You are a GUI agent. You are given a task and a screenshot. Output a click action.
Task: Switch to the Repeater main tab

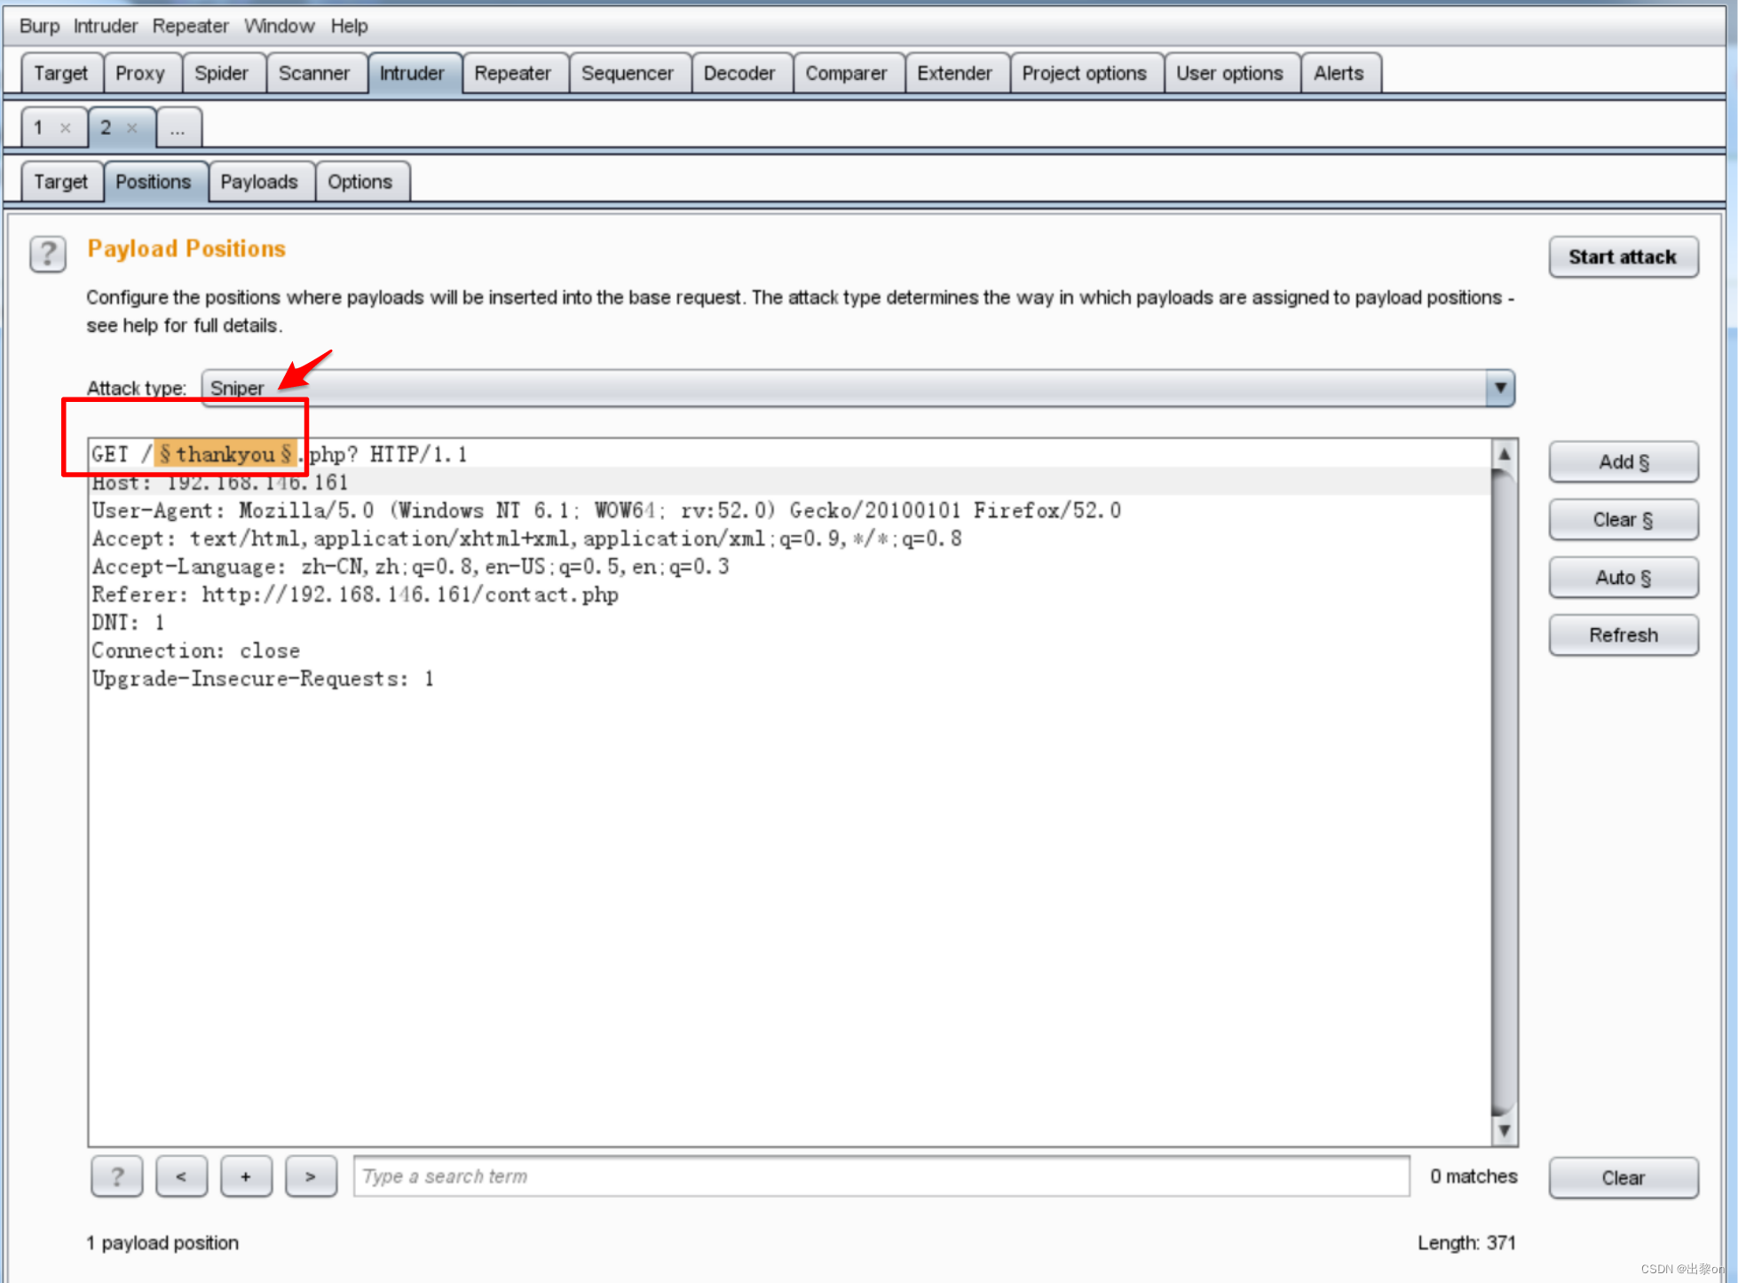512,74
